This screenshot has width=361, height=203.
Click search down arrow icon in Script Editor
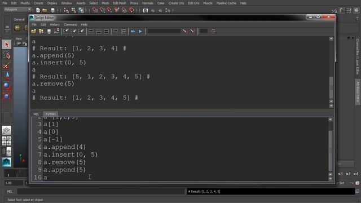(185, 32)
